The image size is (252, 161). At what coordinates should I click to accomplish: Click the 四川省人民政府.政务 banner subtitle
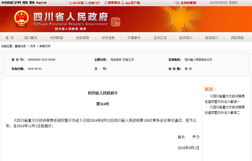[71, 29]
